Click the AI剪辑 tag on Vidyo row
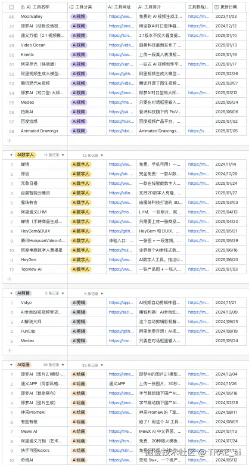249x465 pixels. point(79,303)
